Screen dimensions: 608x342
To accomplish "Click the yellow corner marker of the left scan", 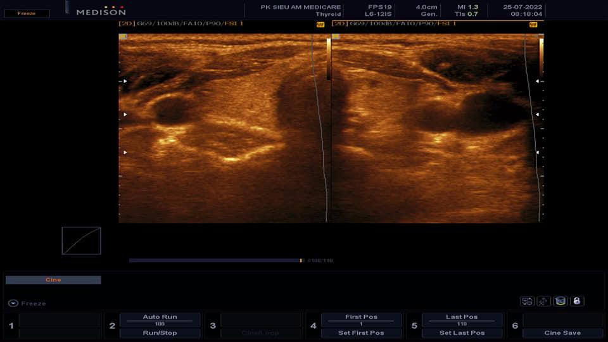I will (x=123, y=37).
